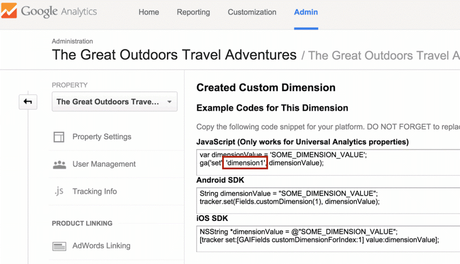Screen dimensions: 460x264
Task: Click the 'PRODUCT LINKING' section header
Action: [x=82, y=223]
